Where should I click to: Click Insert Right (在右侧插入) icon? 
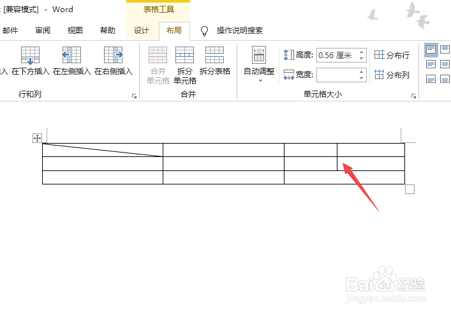point(114,55)
